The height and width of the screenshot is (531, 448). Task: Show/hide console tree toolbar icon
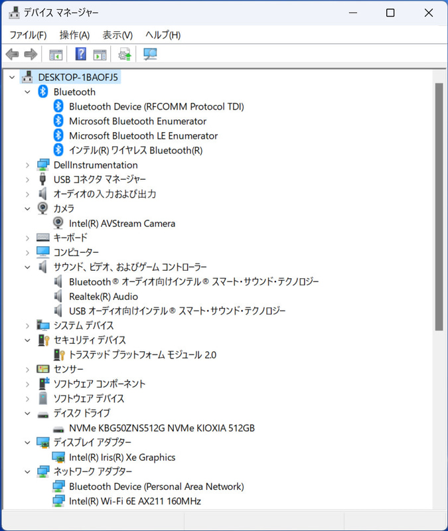pos(56,54)
